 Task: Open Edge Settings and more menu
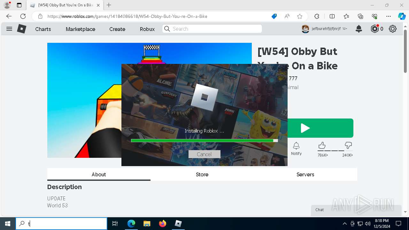click(x=389, y=16)
